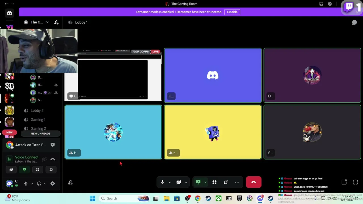Select the yellow robot avatar participant tile
Viewport: 363px width, 204px height.
tap(213, 132)
